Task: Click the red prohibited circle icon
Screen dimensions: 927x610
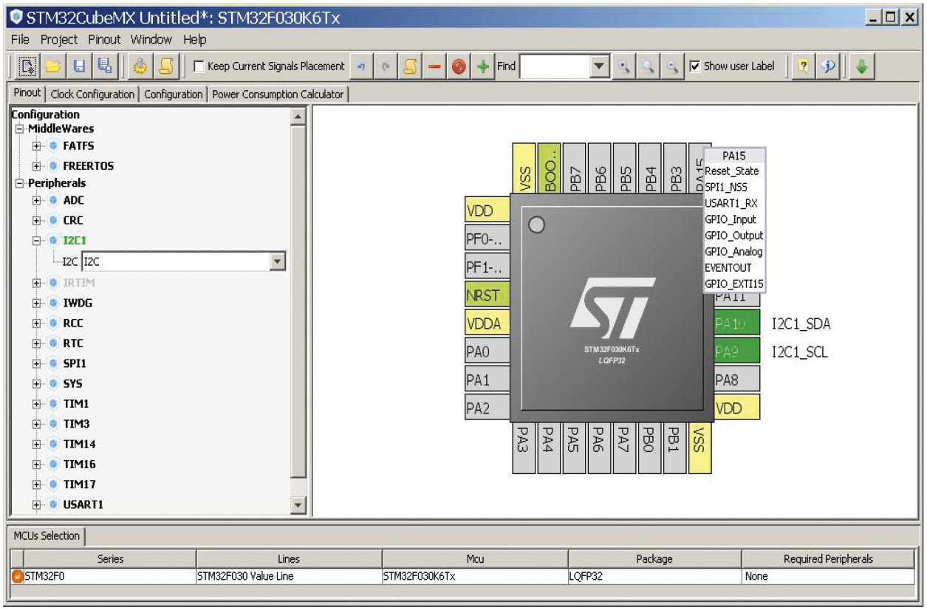Action: [459, 66]
